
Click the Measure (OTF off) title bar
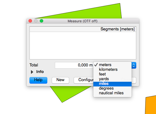click(82, 21)
